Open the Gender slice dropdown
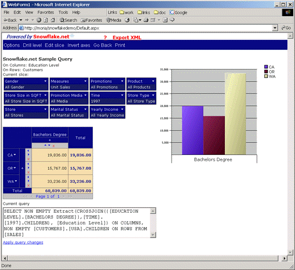 tap(45, 81)
